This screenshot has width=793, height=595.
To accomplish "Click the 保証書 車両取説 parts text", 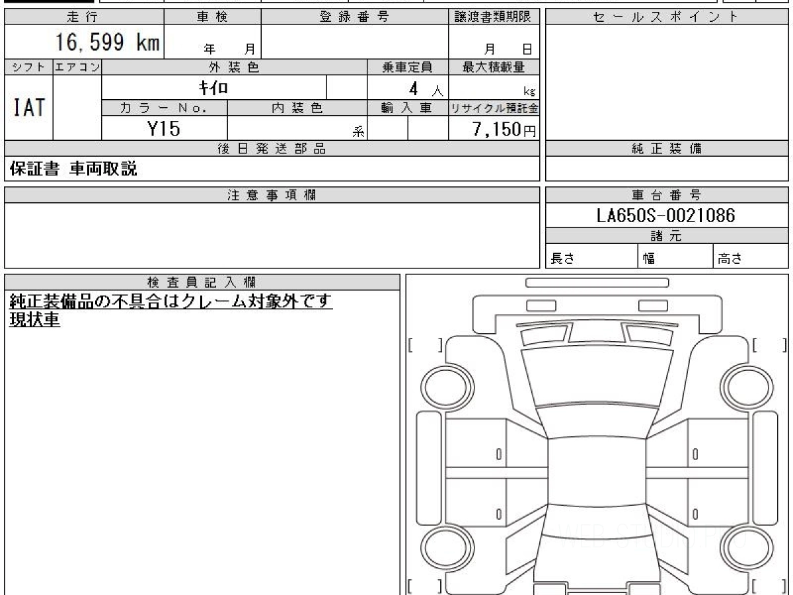I will pyautogui.click(x=73, y=169).
